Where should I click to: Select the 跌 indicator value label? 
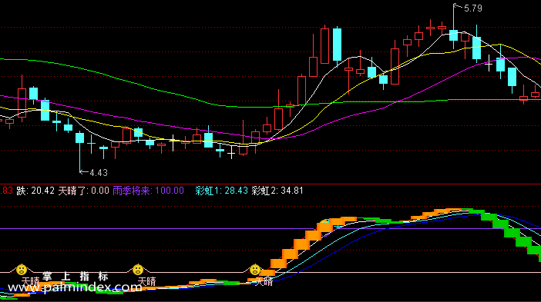click(35, 191)
